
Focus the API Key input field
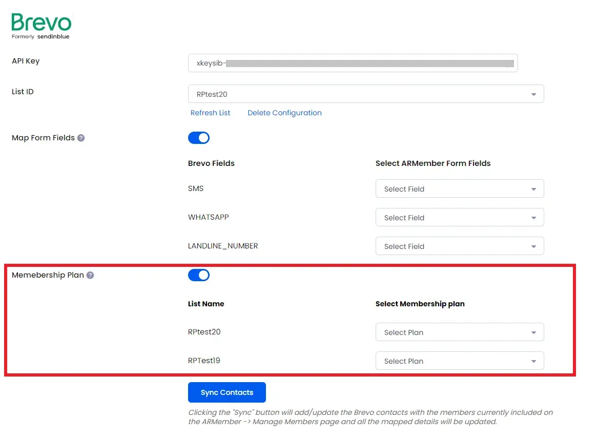click(x=353, y=63)
